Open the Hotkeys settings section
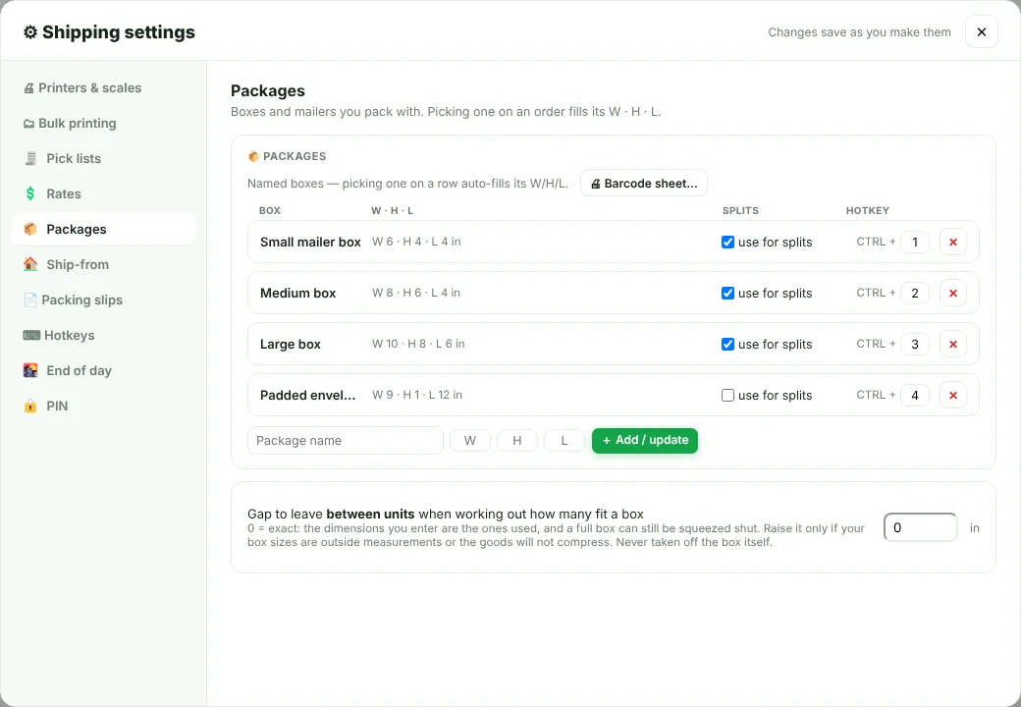 click(x=103, y=335)
